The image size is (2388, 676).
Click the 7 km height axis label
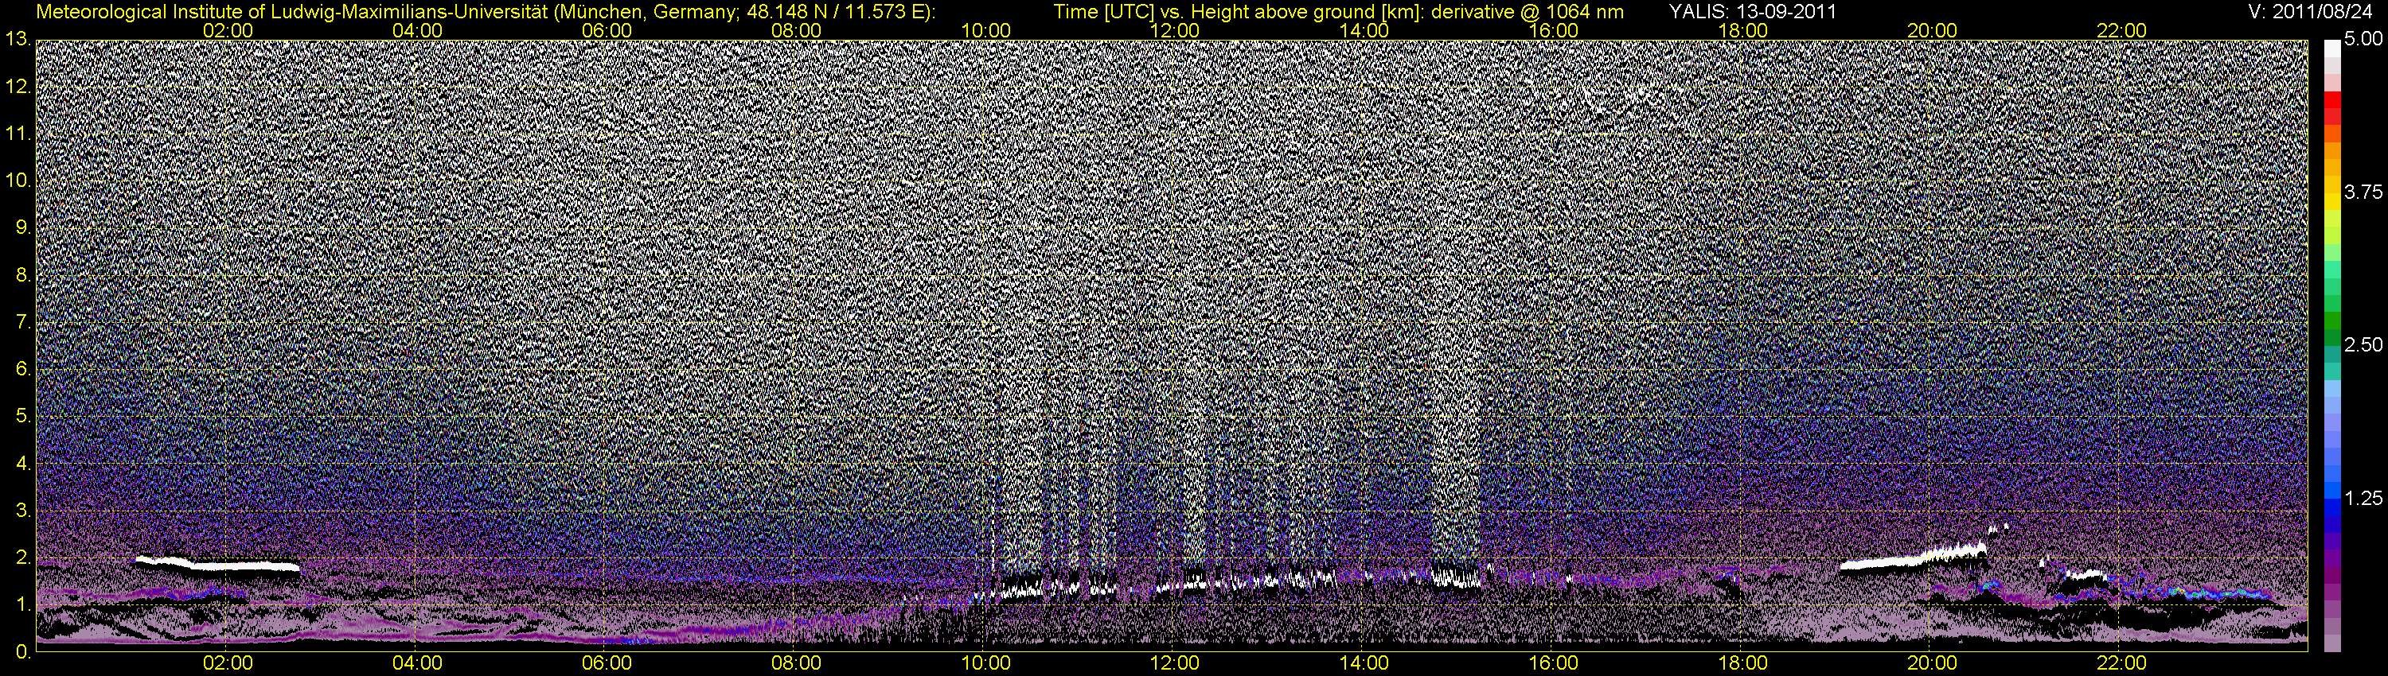pos(22,322)
